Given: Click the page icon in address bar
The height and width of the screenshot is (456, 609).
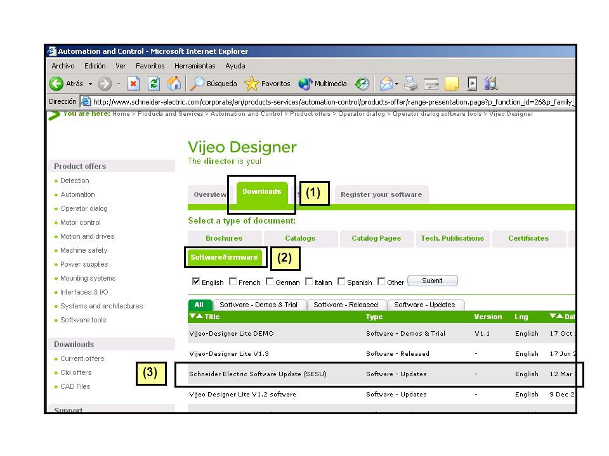Looking at the screenshot, I should (x=86, y=101).
